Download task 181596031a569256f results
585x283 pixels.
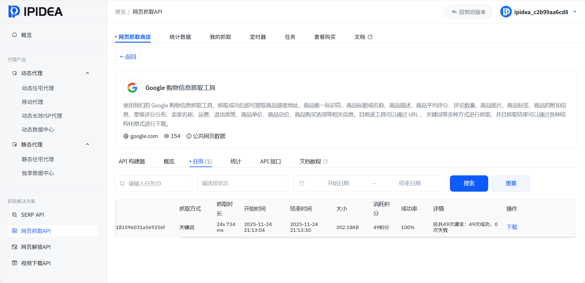[512, 227]
